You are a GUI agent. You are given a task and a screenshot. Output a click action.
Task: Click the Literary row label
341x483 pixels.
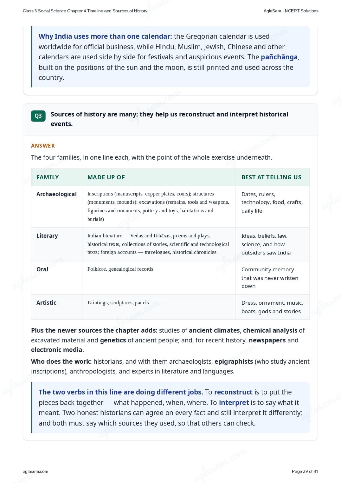(x=47, y=236)
